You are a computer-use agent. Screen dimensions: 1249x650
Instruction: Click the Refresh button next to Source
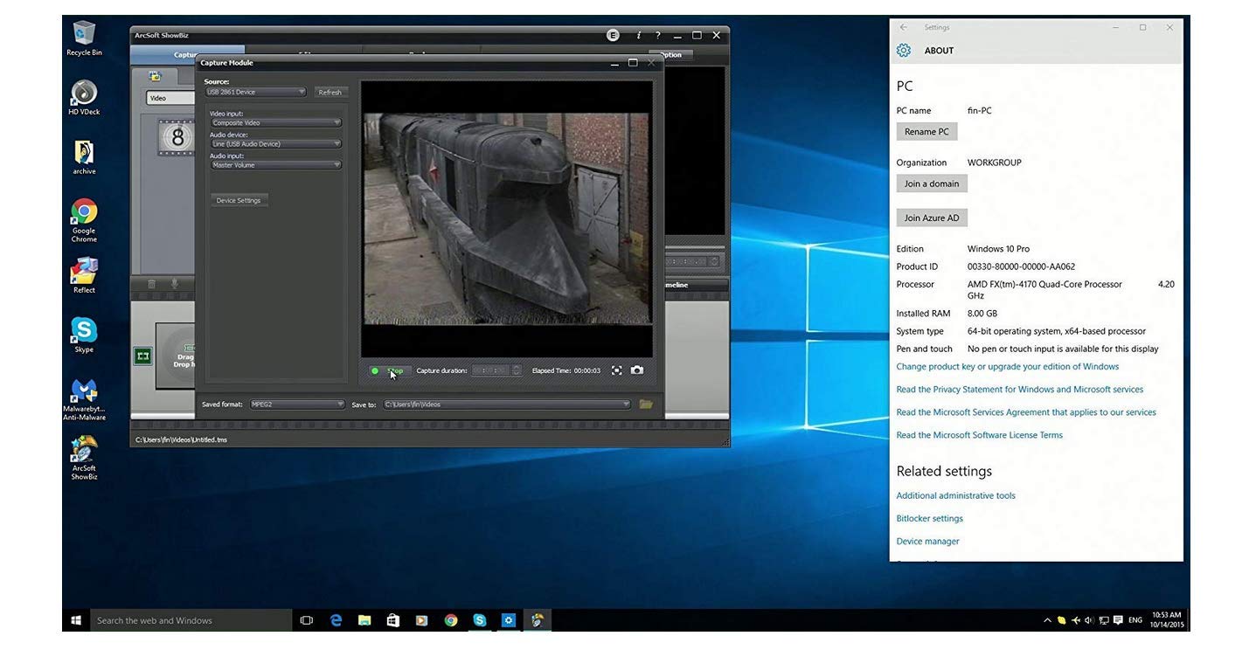point(330,92)
